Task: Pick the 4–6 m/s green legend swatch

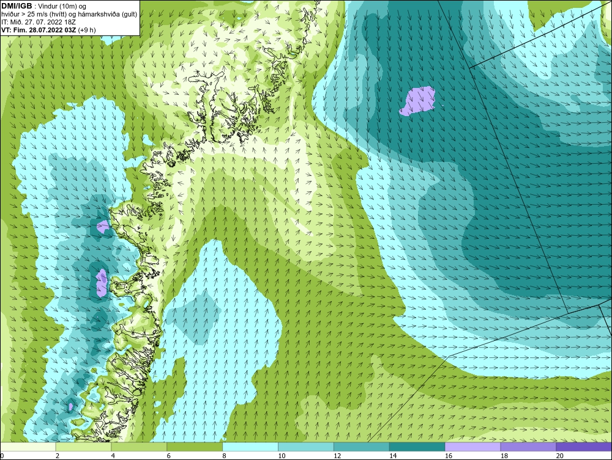Action: 139,447
